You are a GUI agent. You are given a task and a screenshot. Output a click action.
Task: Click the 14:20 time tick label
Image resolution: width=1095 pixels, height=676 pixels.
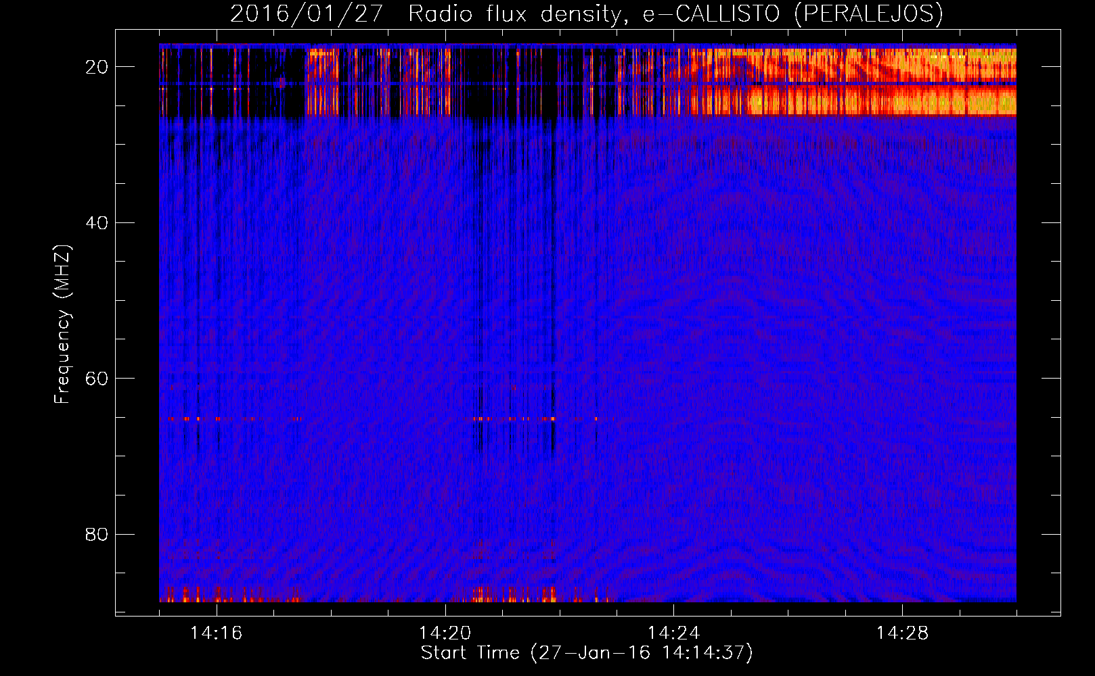(x=445, y=633)
